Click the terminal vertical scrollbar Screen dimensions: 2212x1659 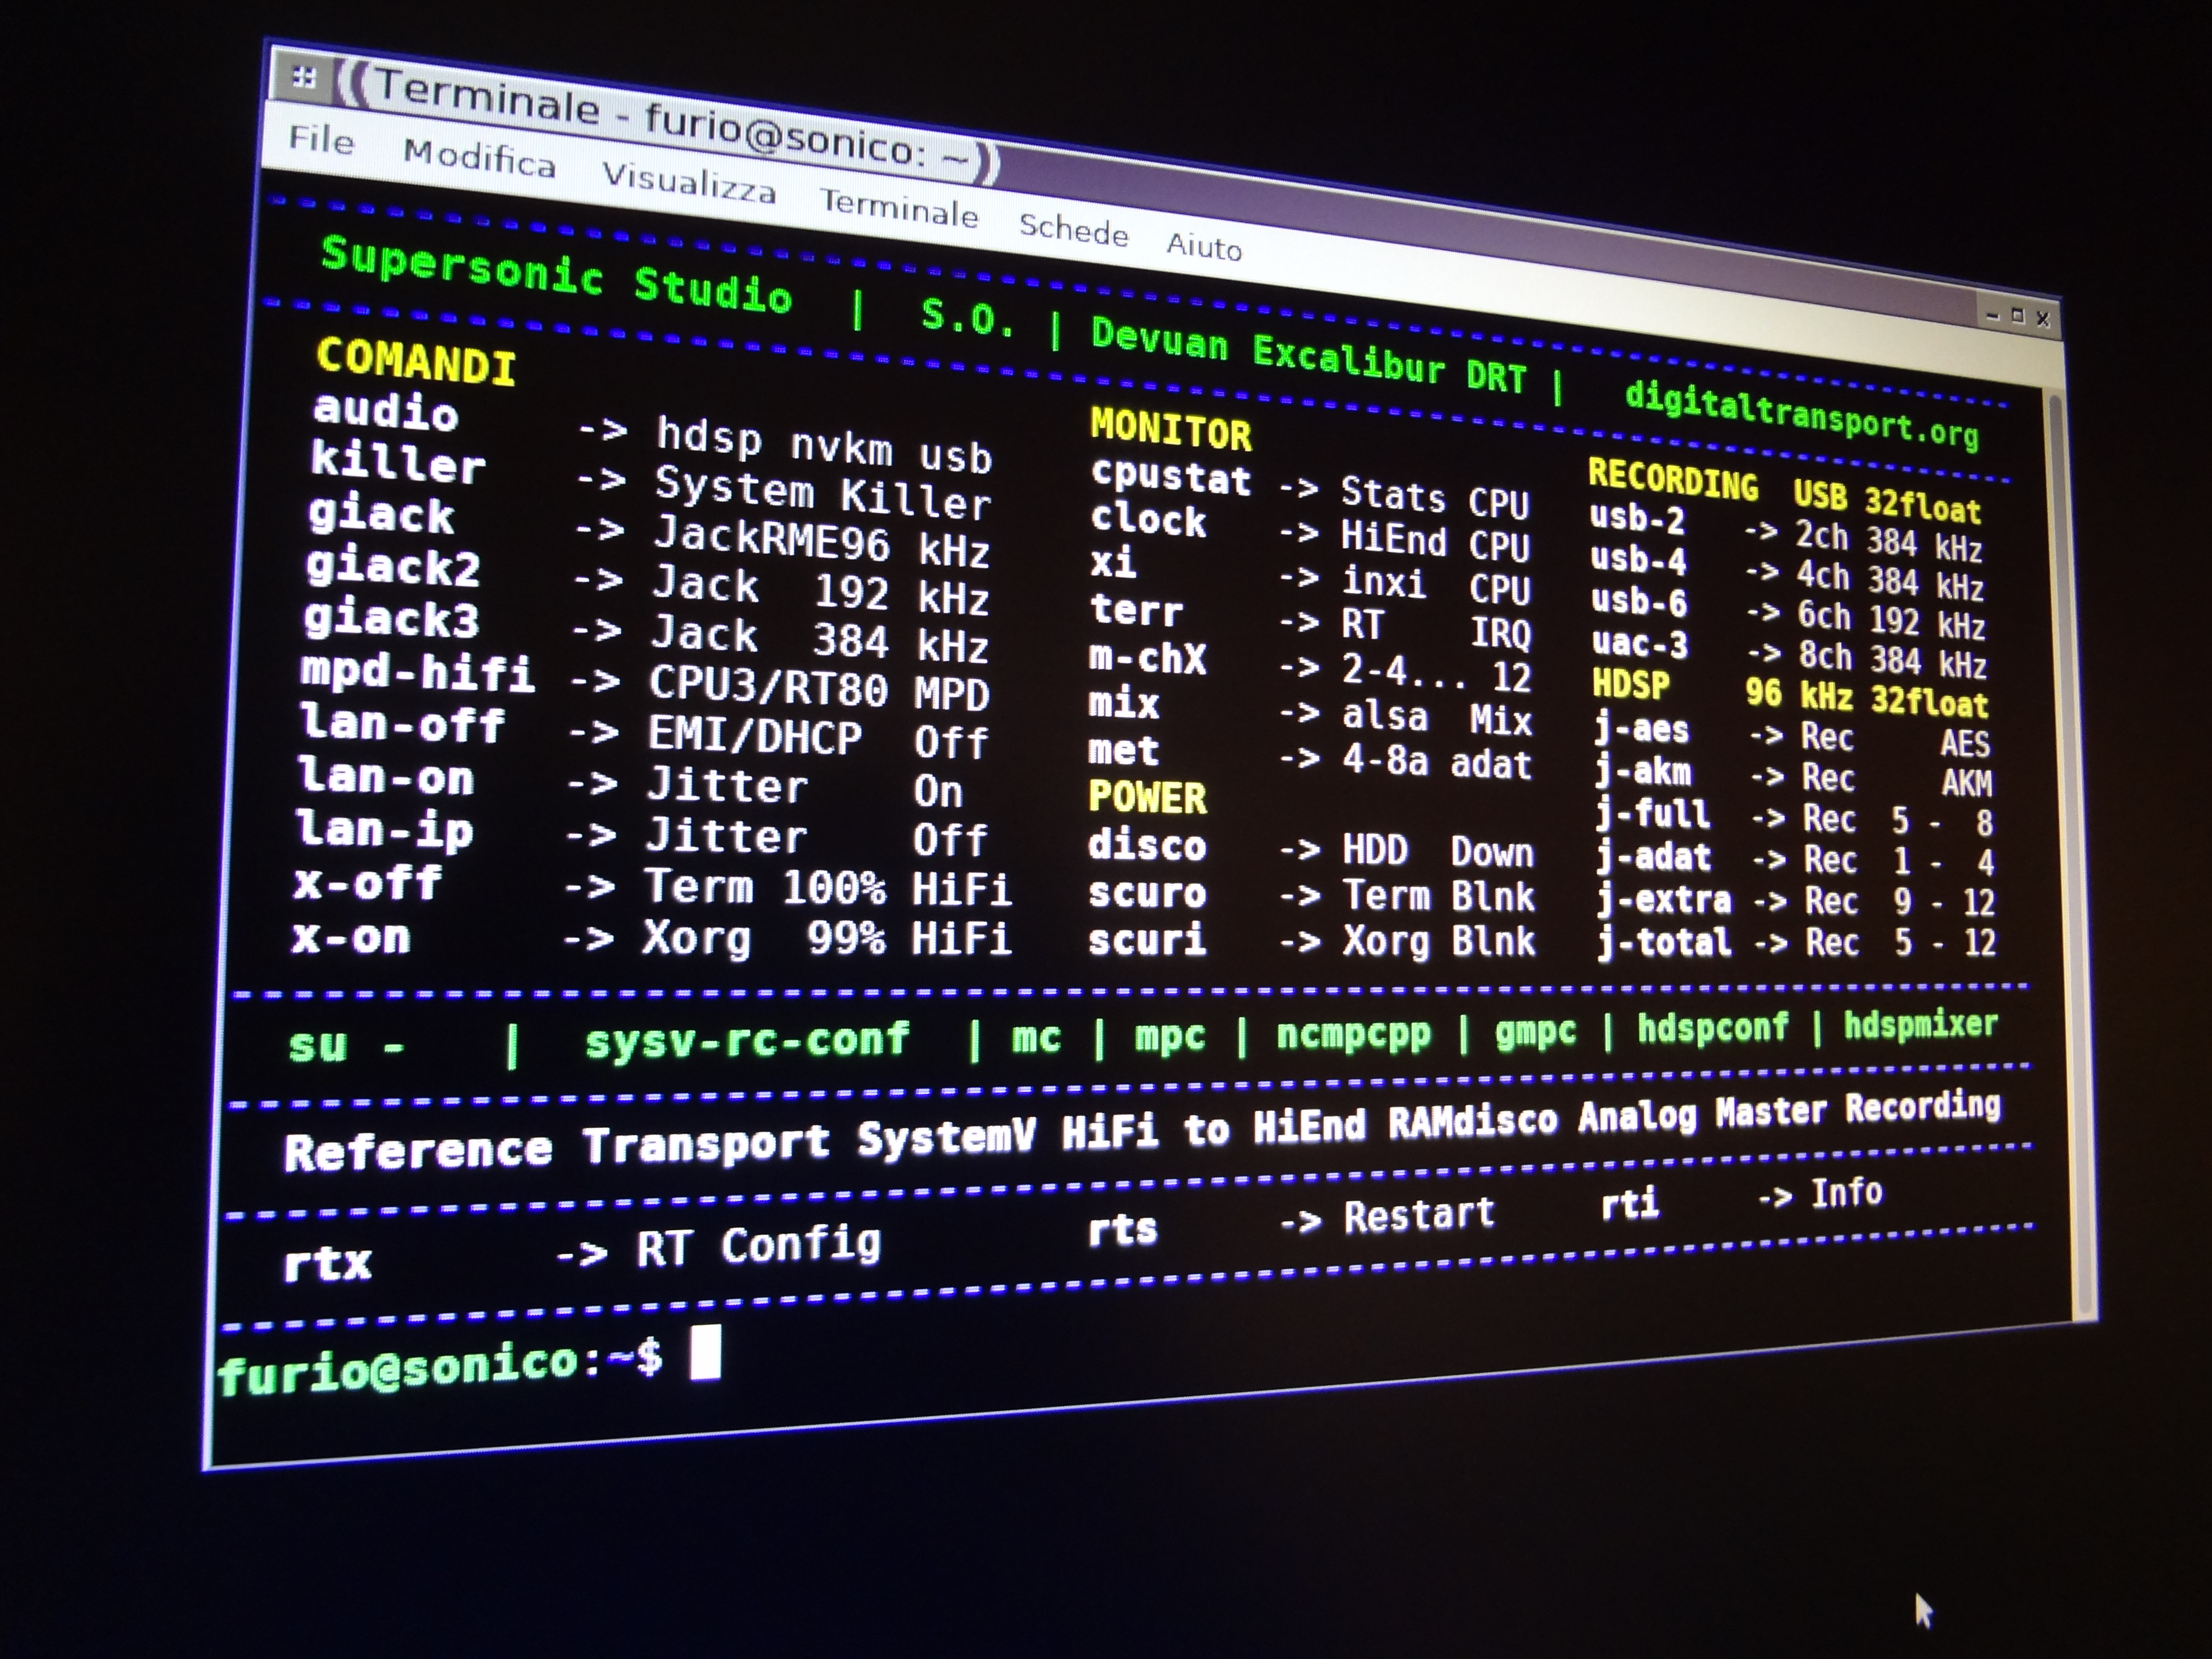[x=2072, y=850]
